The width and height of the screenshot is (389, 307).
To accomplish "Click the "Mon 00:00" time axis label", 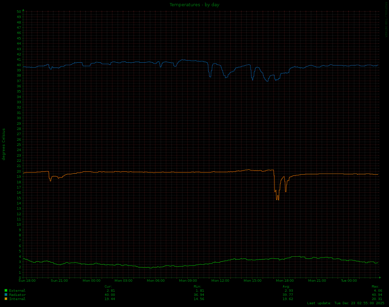I will (x=92, y=281).
